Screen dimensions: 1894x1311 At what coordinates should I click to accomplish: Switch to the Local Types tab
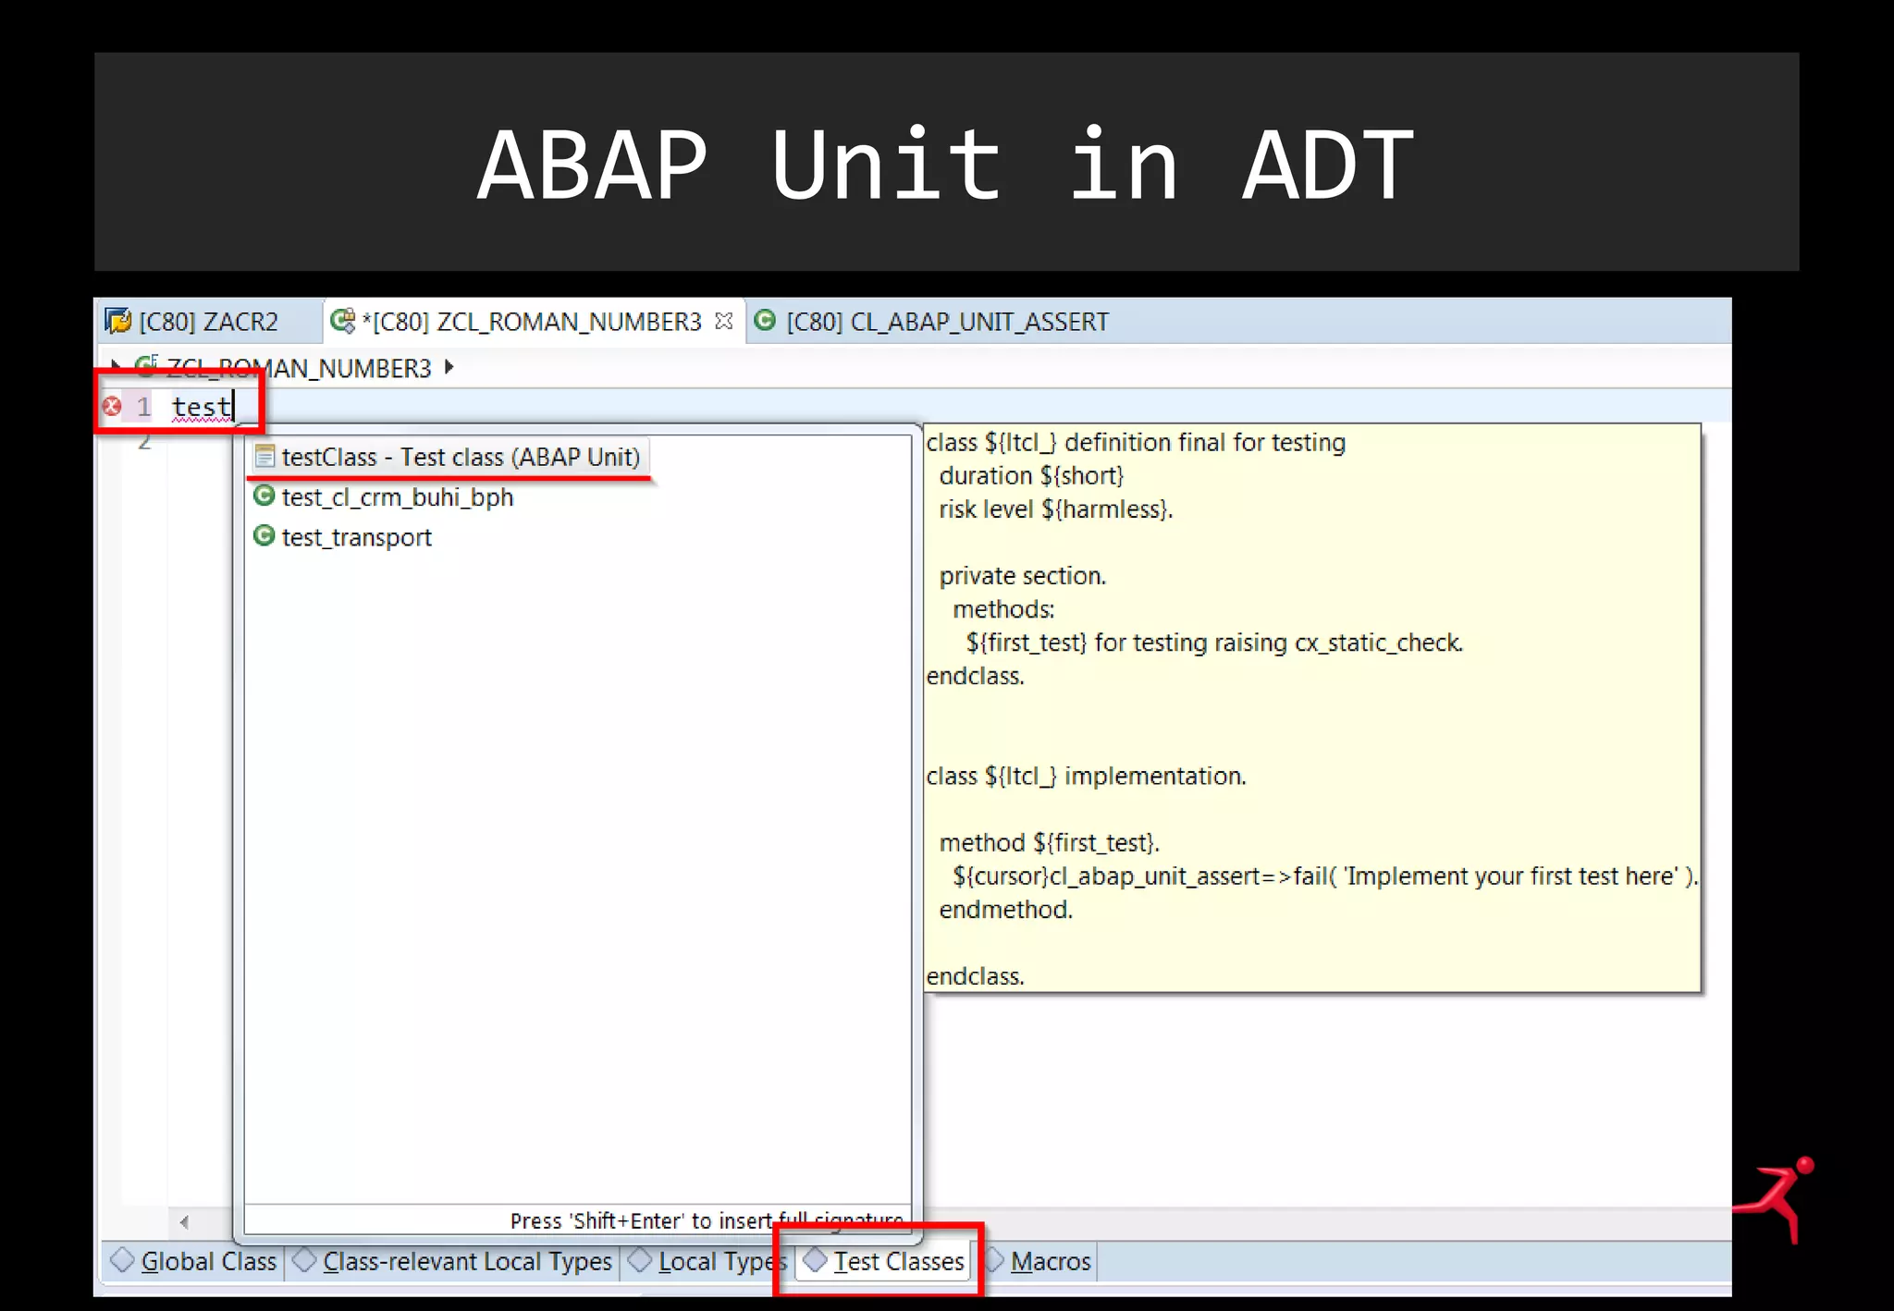tap(706, 1261)
